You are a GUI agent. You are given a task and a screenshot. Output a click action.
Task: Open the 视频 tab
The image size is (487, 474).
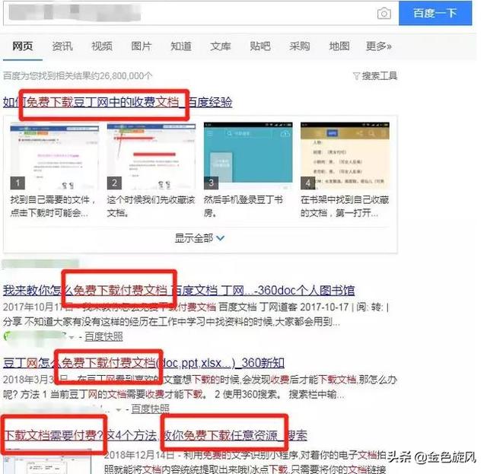pyautogui.click(x=102, y=46)
